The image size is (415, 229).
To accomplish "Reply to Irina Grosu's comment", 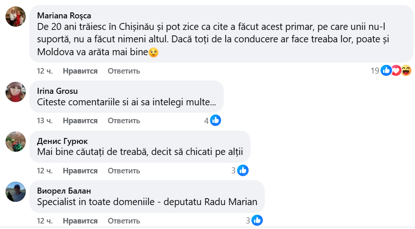I will (x=124, y=121).
